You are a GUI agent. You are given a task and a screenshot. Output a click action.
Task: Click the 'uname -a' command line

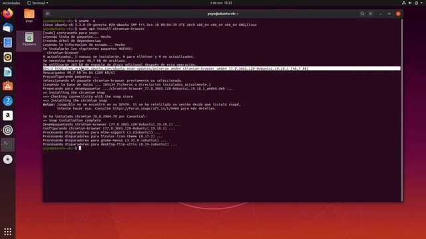69,21
